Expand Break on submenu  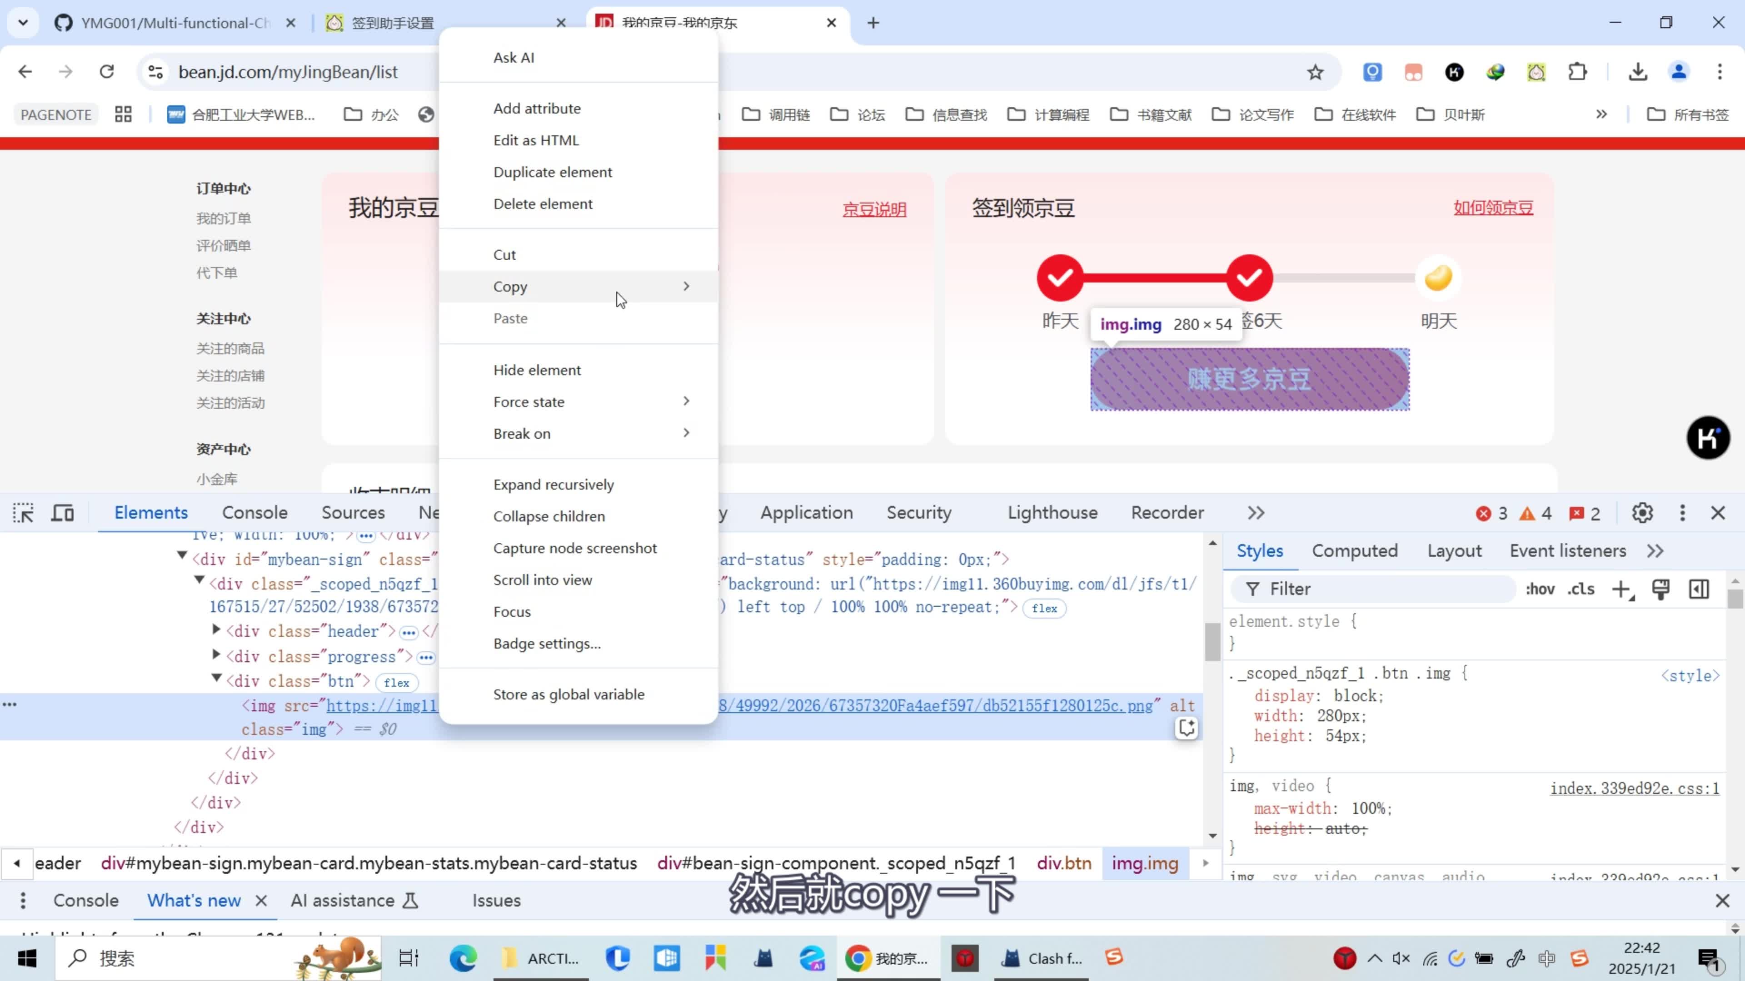tap(578, 434)
